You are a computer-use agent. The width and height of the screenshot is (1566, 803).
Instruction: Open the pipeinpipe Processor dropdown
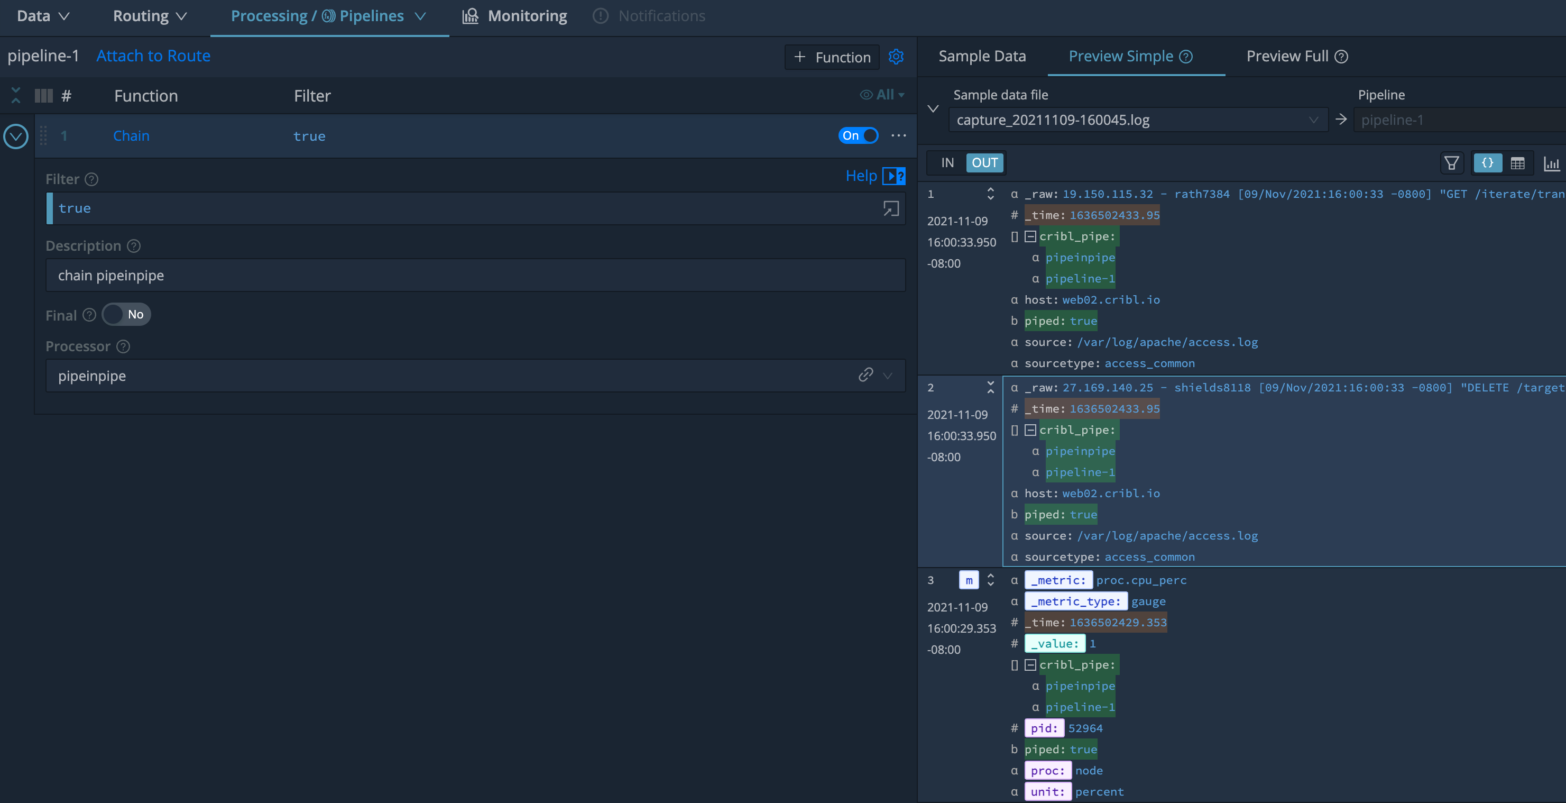pyautogui.click(x=887, y=376)
